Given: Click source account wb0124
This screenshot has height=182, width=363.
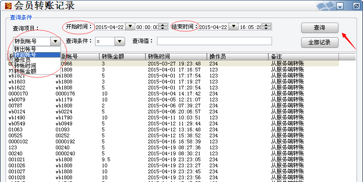Looking at the screenshot, I should click(17, 112).
